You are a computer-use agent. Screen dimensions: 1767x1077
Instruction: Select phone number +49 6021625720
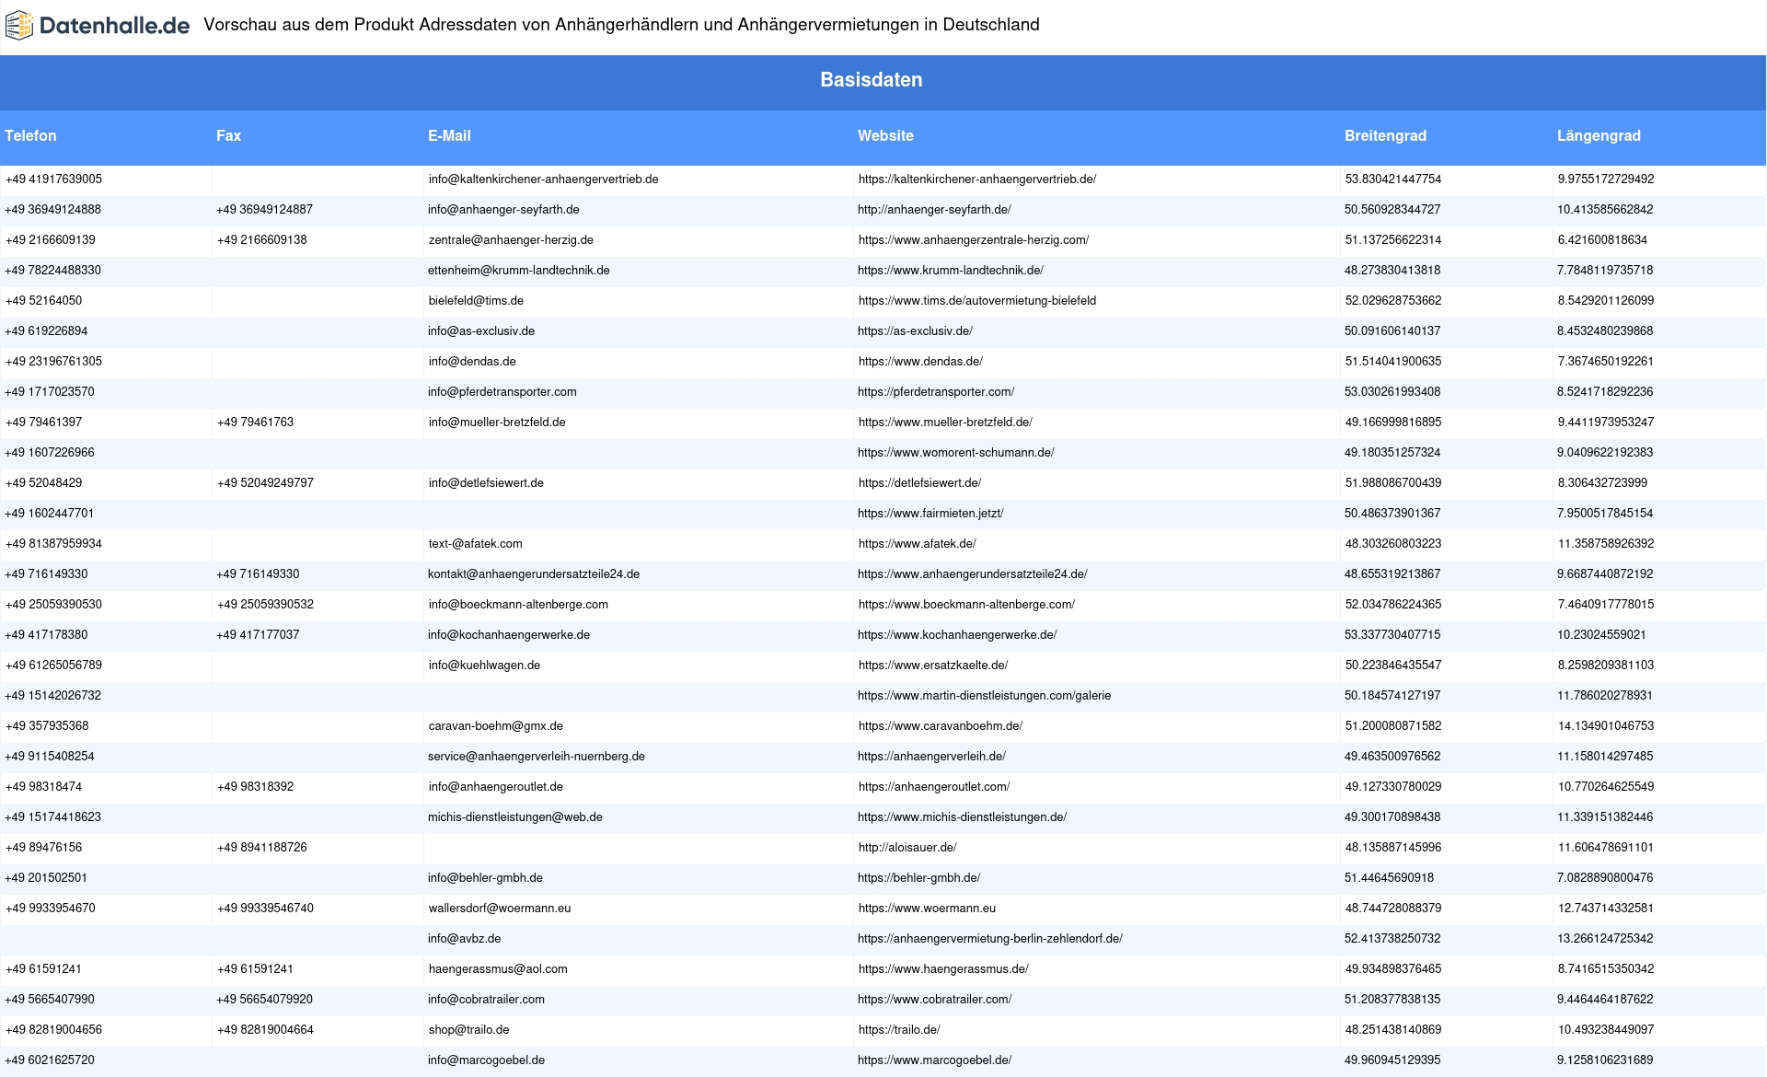pos(50,1060)
